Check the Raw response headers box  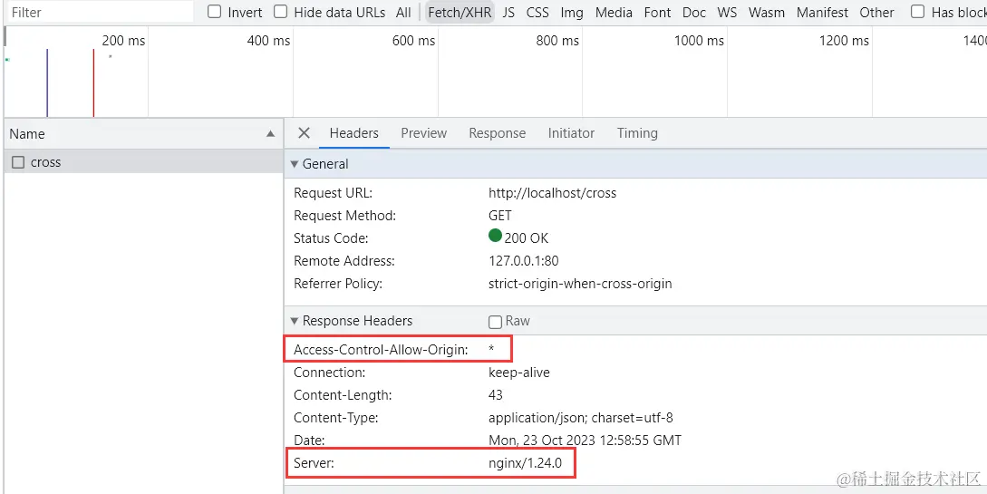pyautogui.click(x=495, y=322)
